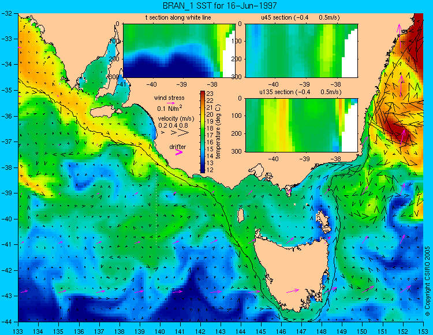Click the 'velocity (m/s)' legend label
This screenshot has height=335, width=433.
pos(176,118)
